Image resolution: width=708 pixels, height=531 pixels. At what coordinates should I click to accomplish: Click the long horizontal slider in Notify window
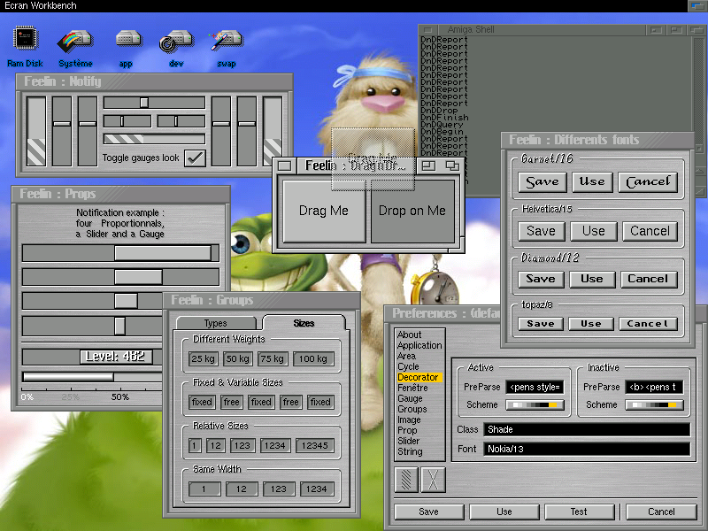pyautogui.click(x=154, y=103)
